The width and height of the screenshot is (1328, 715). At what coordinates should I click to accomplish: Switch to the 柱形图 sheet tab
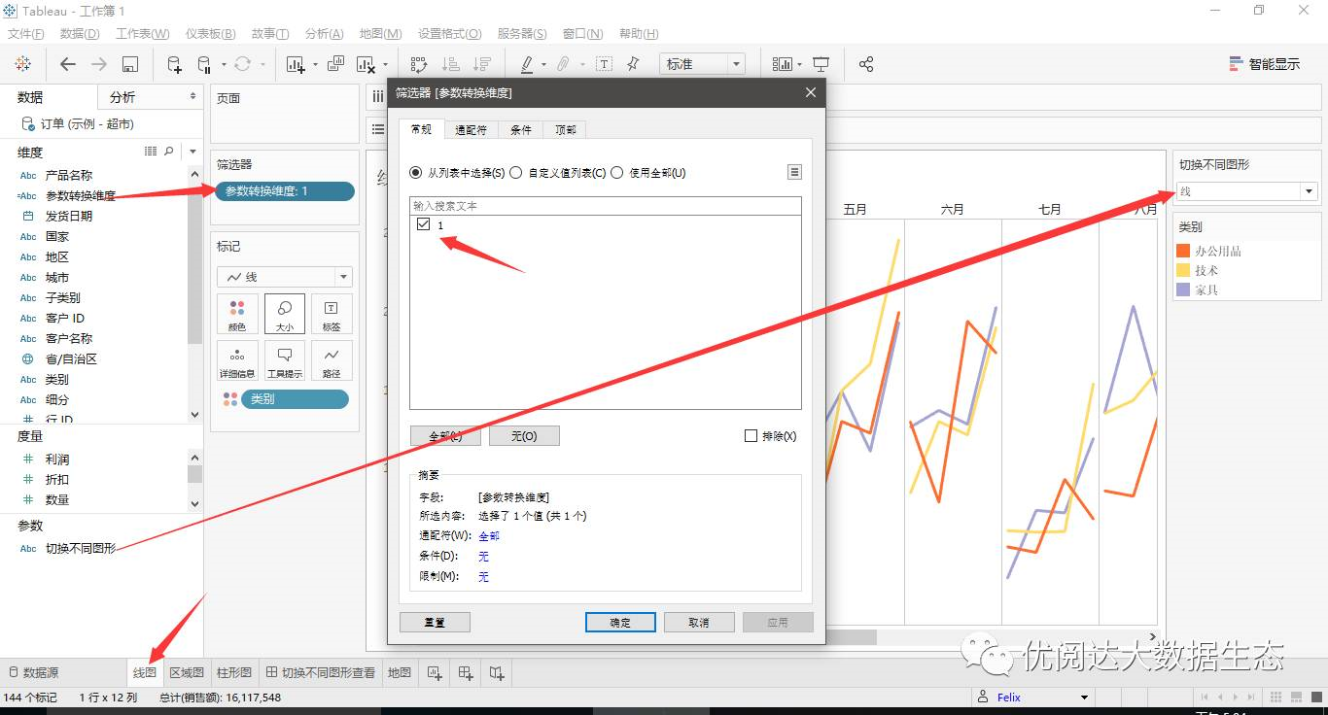coord(234,672)
